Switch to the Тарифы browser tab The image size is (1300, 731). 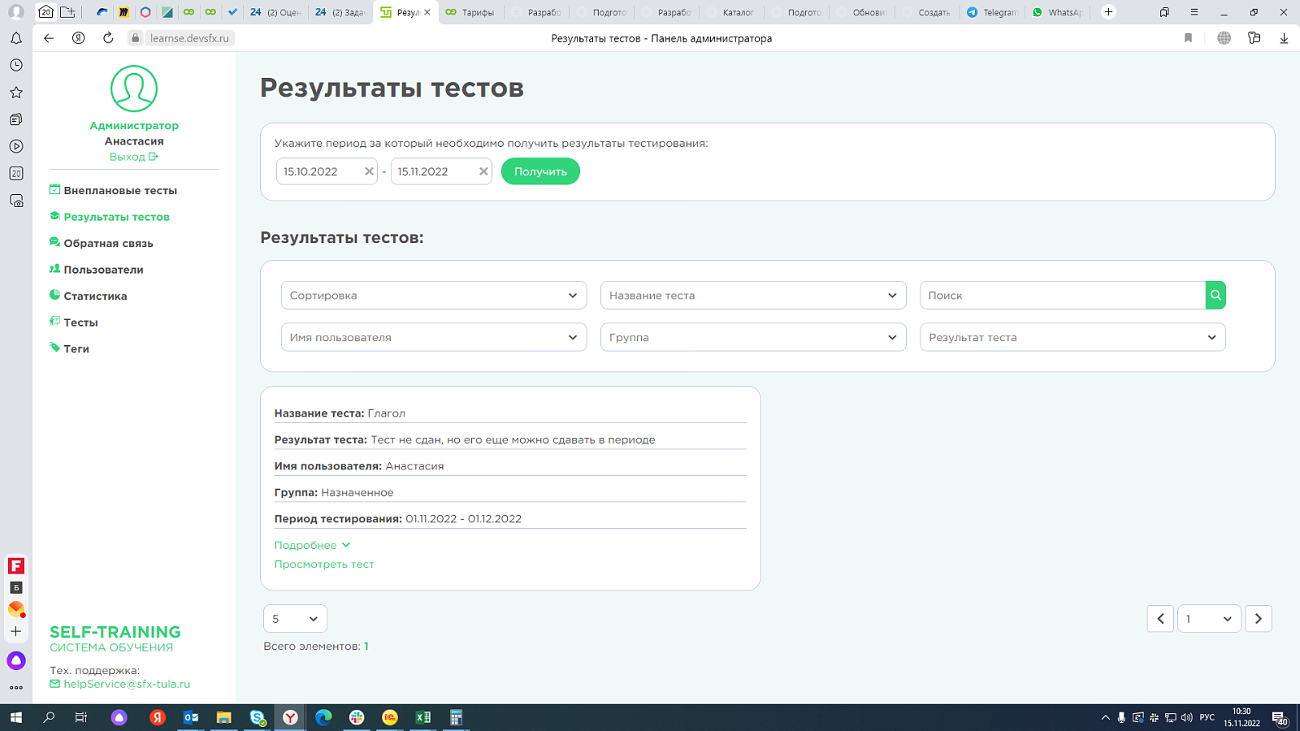(x=471, y=12)
